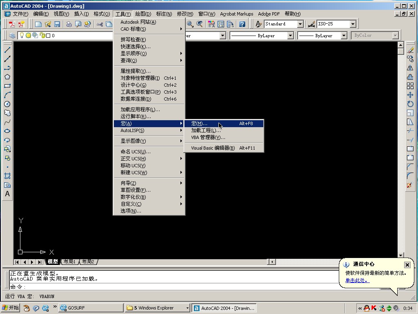
Task: Click the Offset tool
Action: coord(410,77)
